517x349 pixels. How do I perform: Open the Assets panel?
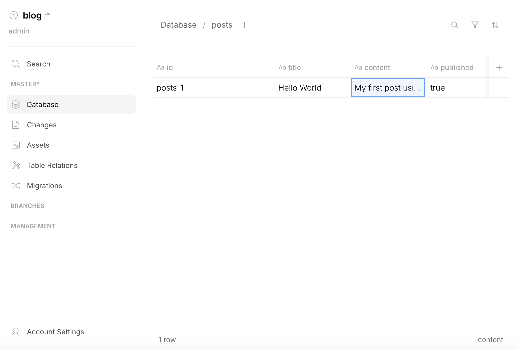click(x=38, y=145)
